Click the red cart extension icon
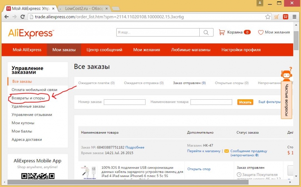301x187 pixels. point(286,17)
